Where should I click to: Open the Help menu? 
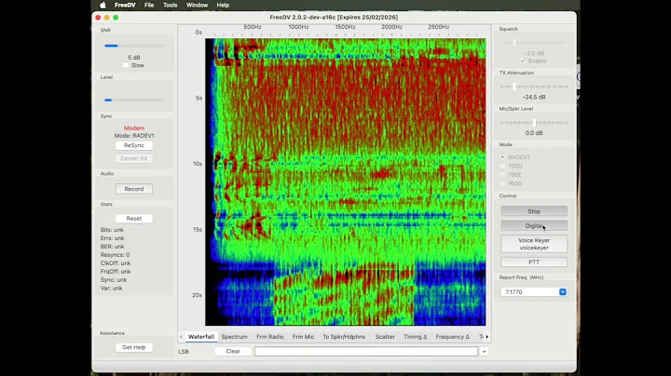pyautogui.click(x=223, y=6)
